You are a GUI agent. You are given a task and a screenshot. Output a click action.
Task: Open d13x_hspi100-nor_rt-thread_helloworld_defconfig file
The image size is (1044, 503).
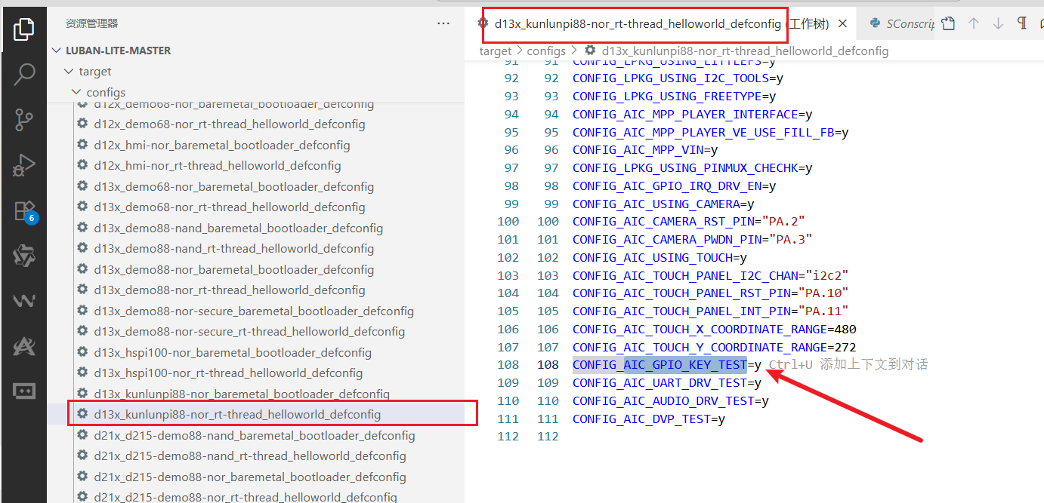click(228, 373)
